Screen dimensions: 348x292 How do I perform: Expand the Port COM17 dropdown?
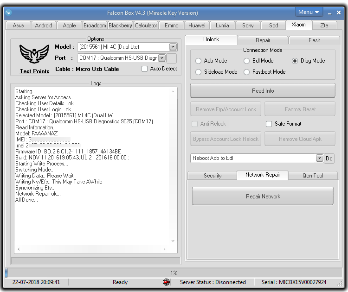pyautogui.click(x=162, y=58)
